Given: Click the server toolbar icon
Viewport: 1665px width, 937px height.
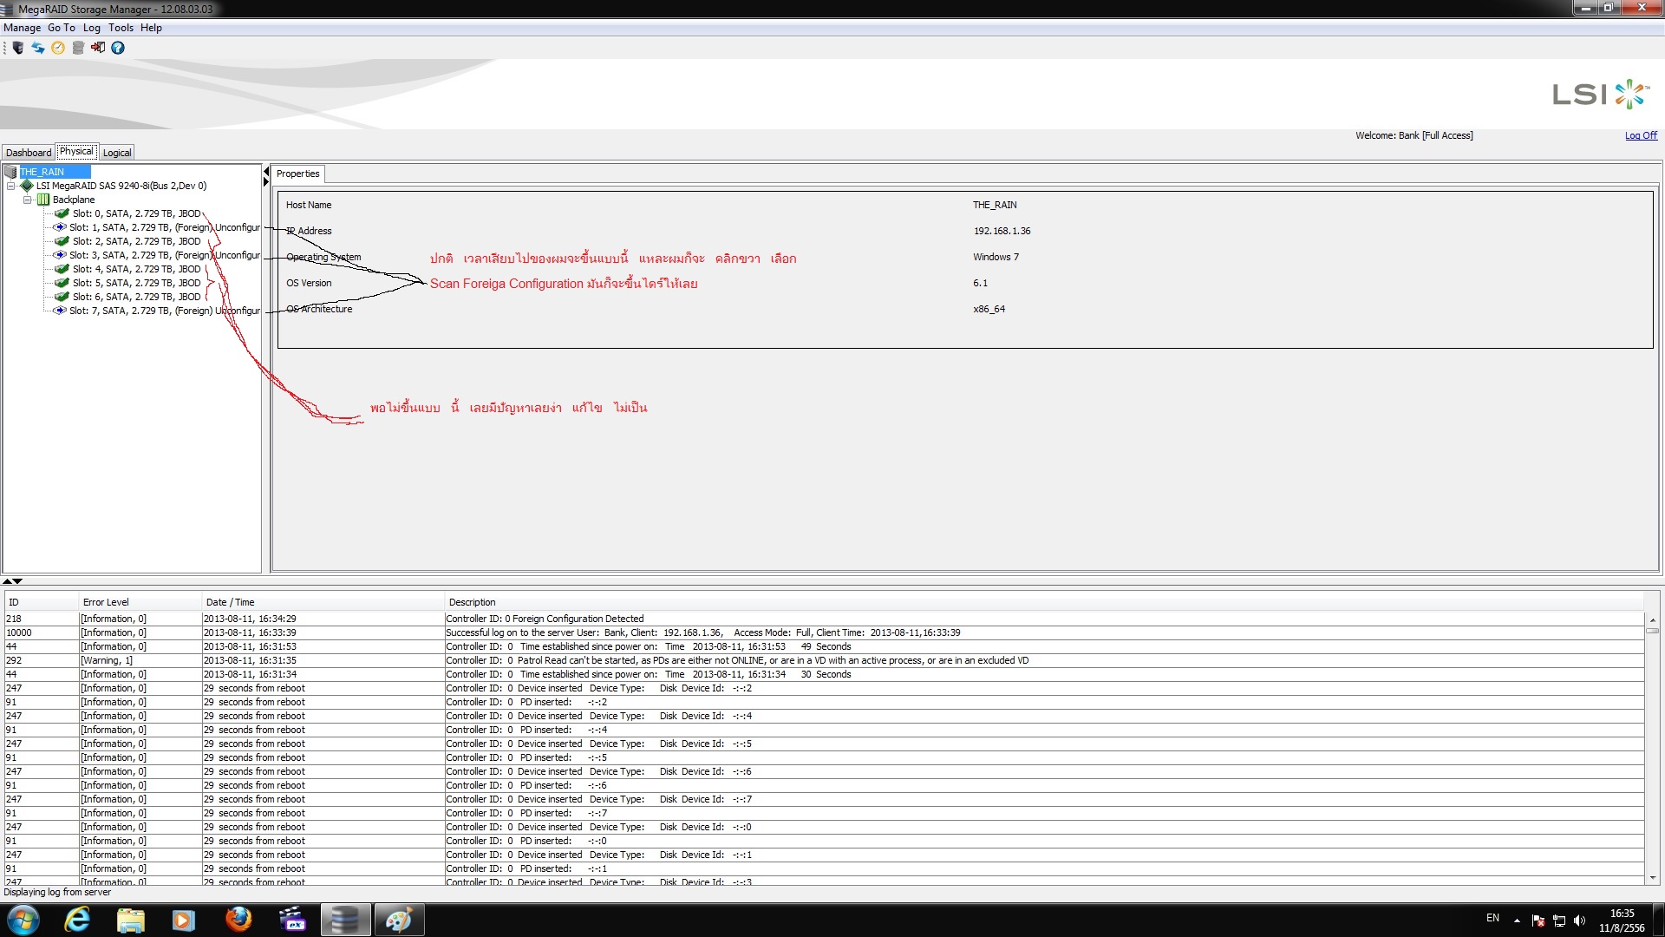Looking at the screenshot, I should point(17,48).
